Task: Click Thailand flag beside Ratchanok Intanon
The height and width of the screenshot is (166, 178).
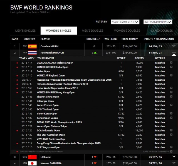Action: (x=32, y=53)
